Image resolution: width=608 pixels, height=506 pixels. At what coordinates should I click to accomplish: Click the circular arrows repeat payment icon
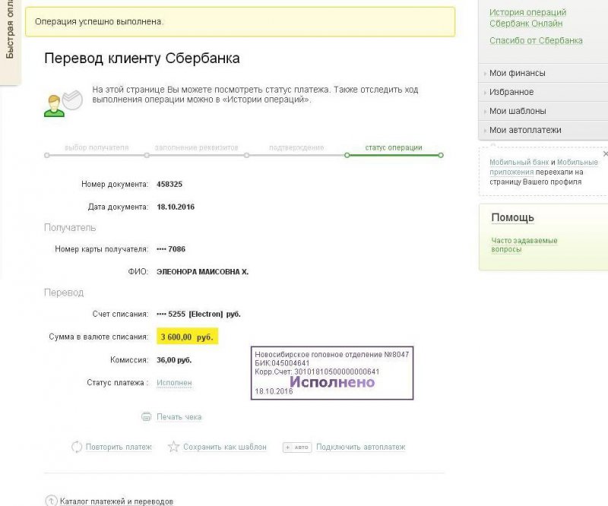click(77, 447)
